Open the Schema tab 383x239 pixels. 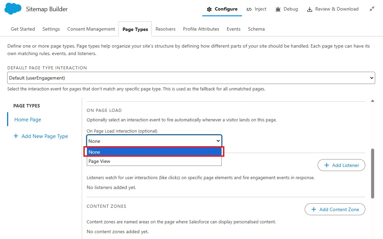(256, 29)
